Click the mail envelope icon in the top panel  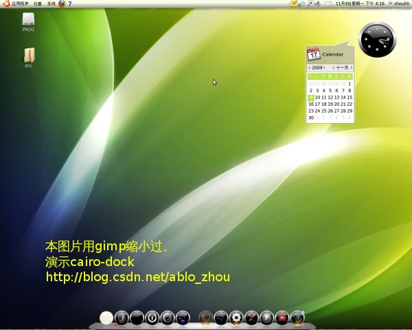pyautogui.click(x=328, y=3)
